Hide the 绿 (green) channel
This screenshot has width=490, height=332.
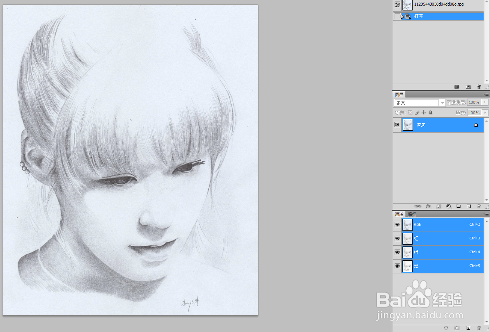[397, 252]
